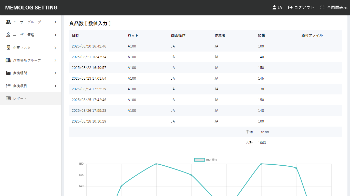The image size is (350, 196).
Task: Click the fullscreen expand icon
Action: (x=322, y=8)
